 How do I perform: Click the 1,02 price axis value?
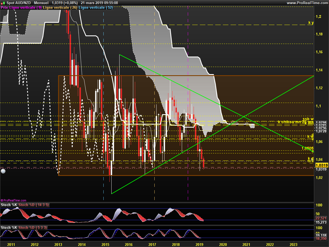point(319,177)
